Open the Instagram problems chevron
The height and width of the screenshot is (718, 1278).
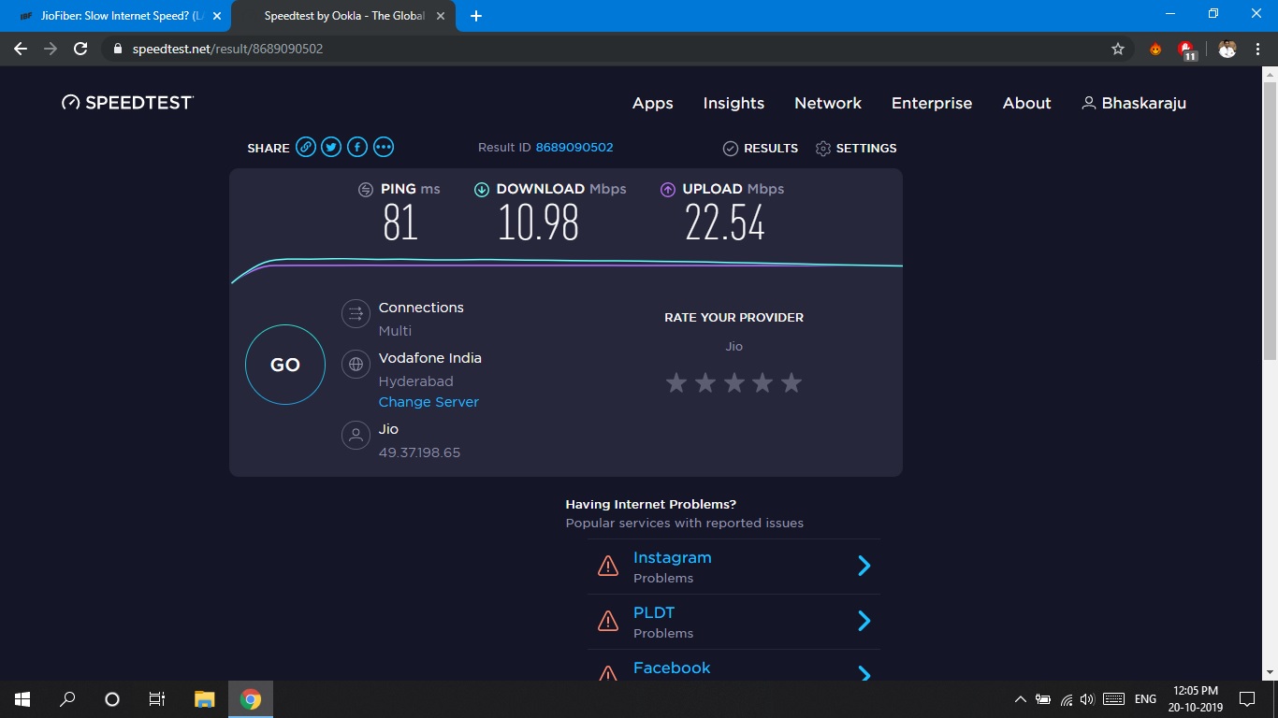pos(864,566)
